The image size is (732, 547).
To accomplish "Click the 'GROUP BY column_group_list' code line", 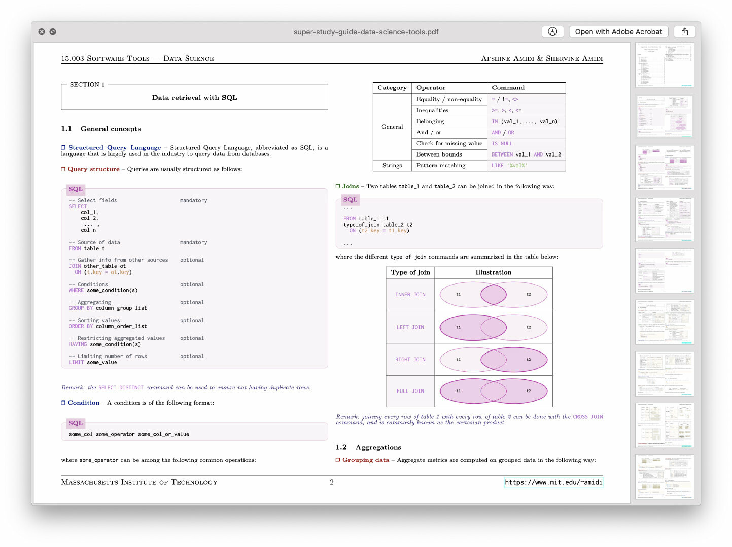I will pos(108,308).
